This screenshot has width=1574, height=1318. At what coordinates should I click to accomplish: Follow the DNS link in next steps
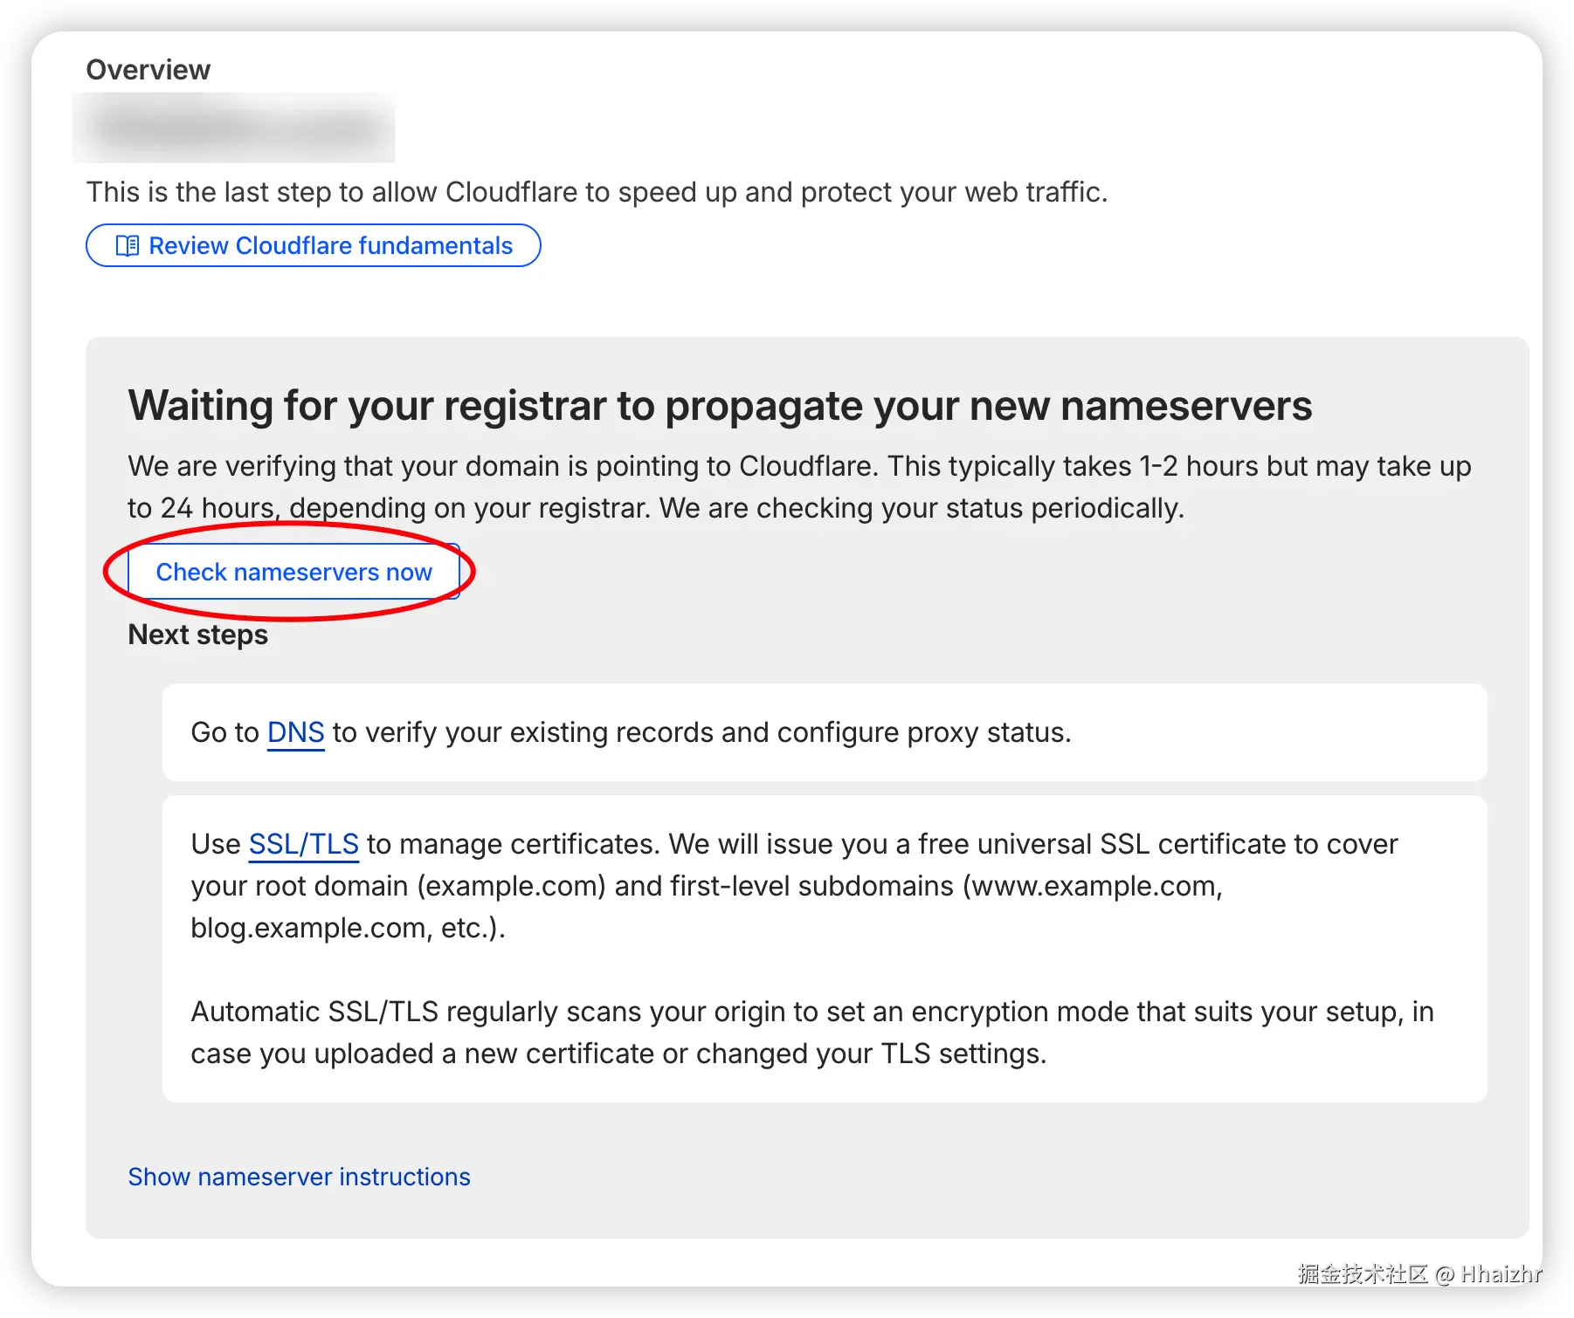tap(295, 732)
